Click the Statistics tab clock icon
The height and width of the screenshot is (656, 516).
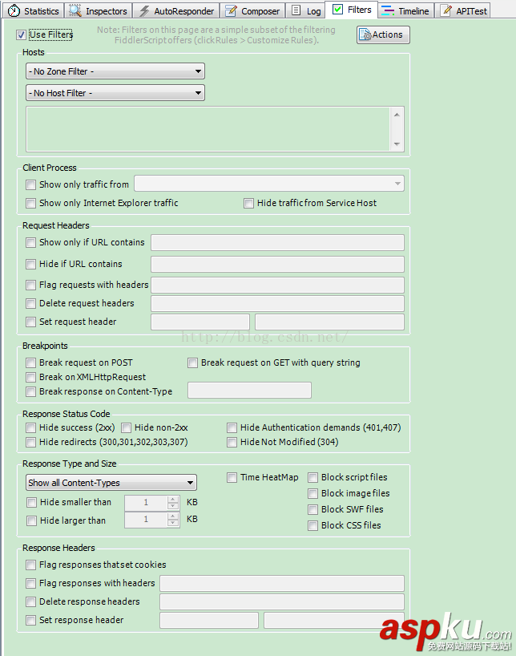point(14,10)
